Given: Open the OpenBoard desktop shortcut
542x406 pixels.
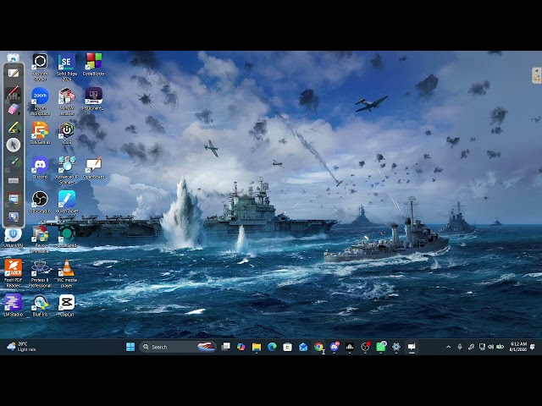Looking at the screenshot, I should click(x=94, y=167).
